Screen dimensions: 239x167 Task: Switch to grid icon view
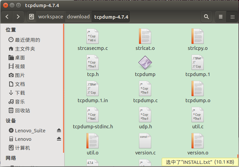[x=232, y=17]
